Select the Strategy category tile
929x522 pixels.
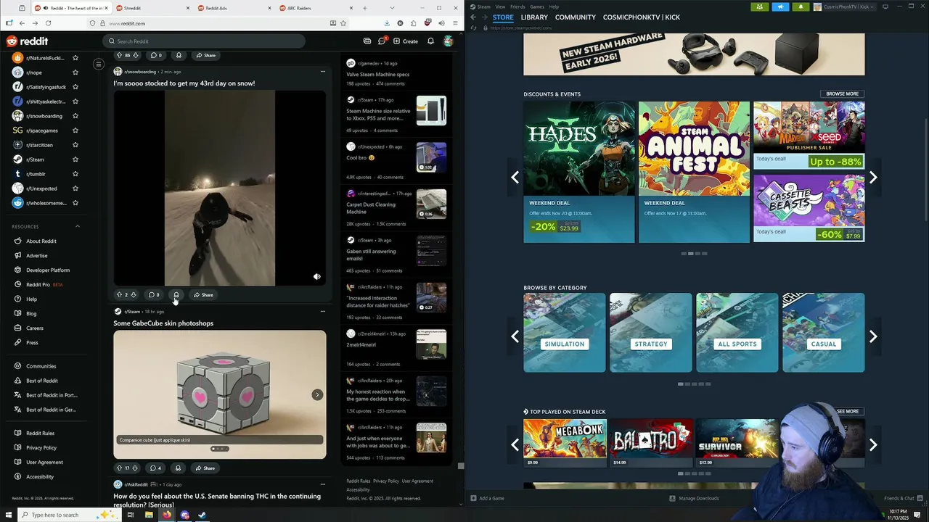click(x=650, y=333)
